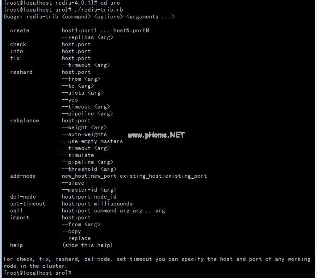The width and height of the screenshot is (317, 278).
Task: Click the '--yes' option text
Action: tap(70, 100)
